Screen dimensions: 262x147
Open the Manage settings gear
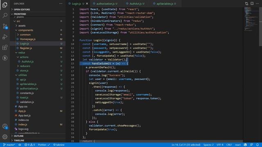coord(5,137)
